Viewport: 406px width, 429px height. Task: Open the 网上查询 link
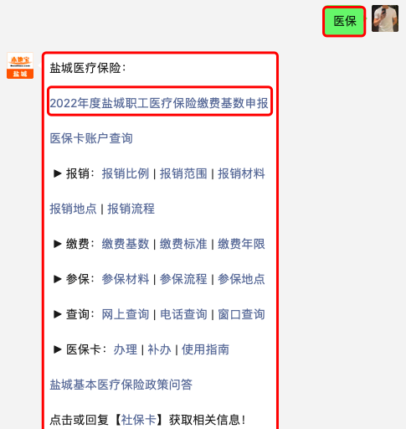click(x=126, y=314)
